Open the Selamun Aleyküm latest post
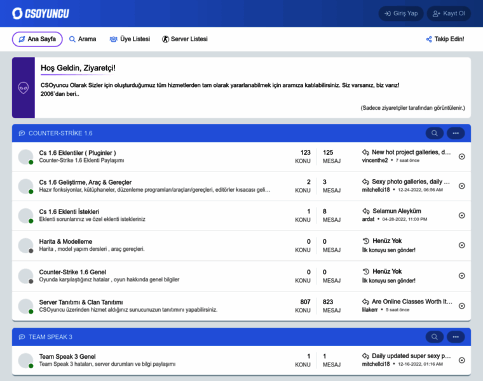The height and width of the screenshot is (381, 483). (x=397, y=211)
